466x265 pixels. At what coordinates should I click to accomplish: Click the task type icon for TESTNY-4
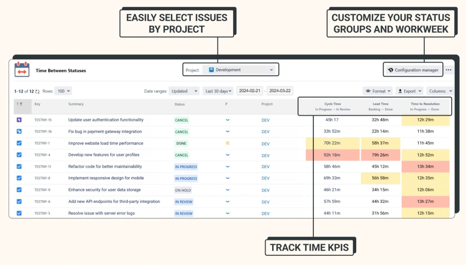[x=19, y=155]
